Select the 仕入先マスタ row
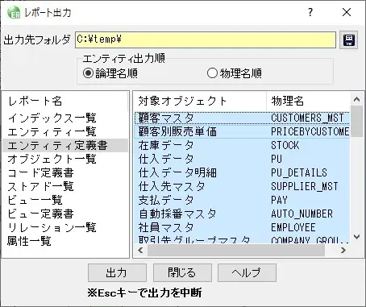Image resolution: width=366 pixels, height=307 pixels. coord(242,186)
